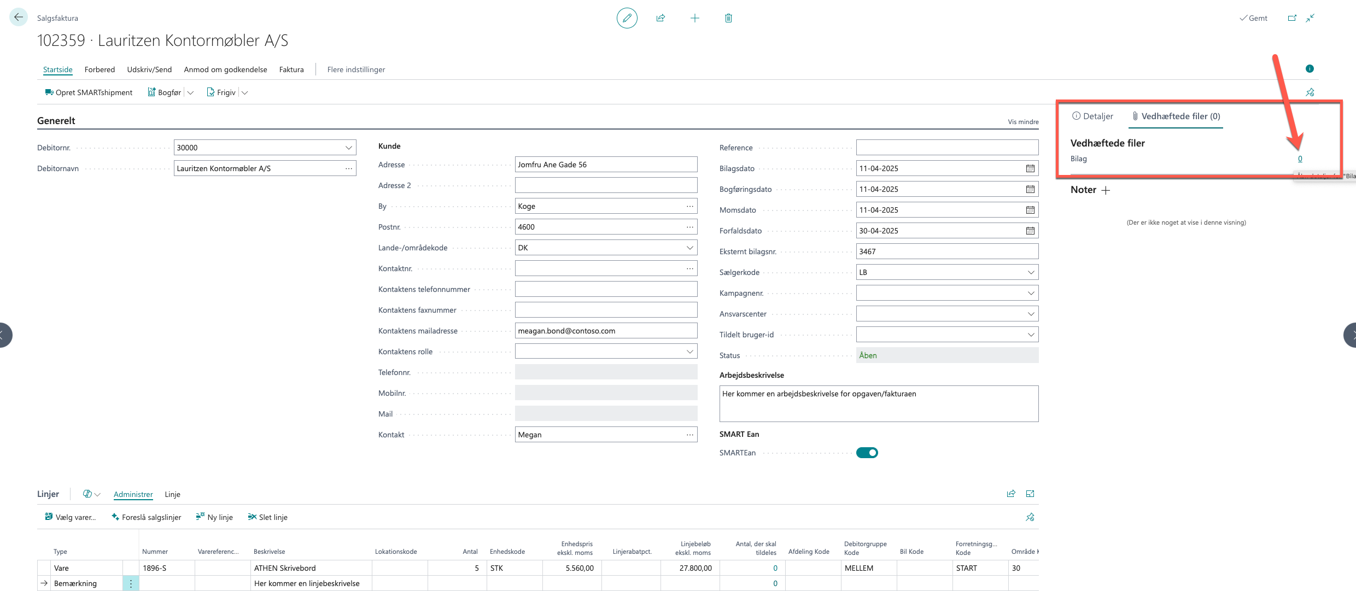Click Vis mindre link
The image size is (1356, 591).
(1023, 122)
